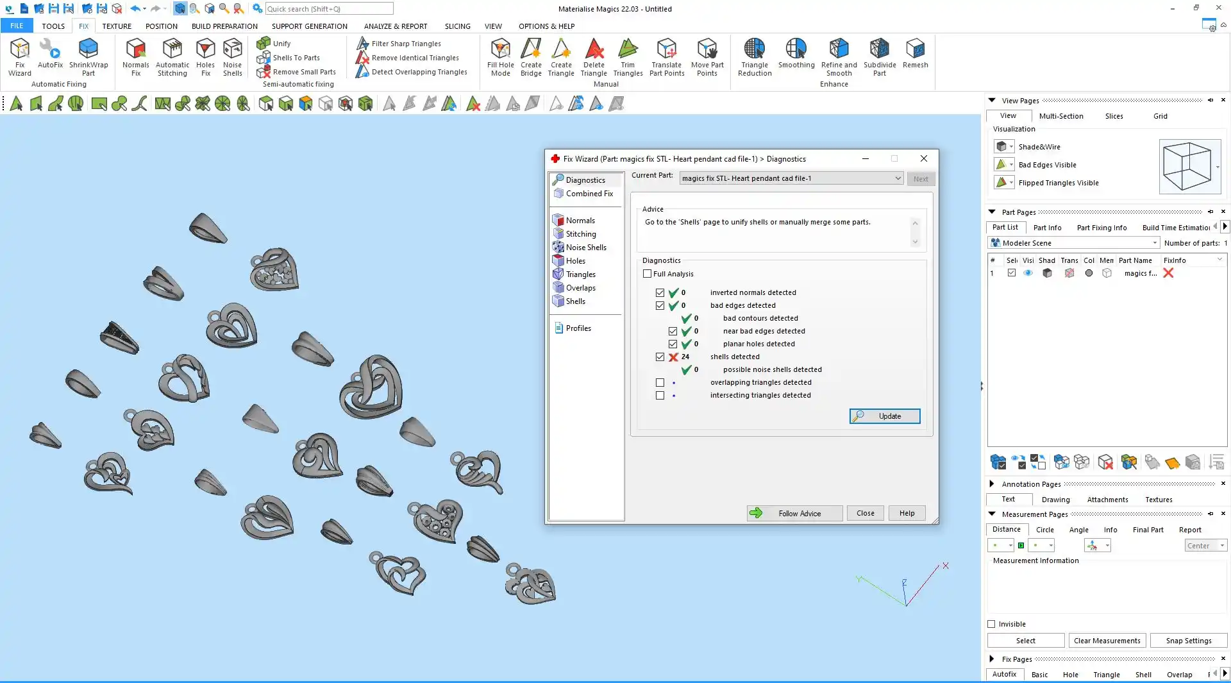This screenshot has height=683, width=1231.
Task: Click in the Quick search field
Action: click(329, 9)
